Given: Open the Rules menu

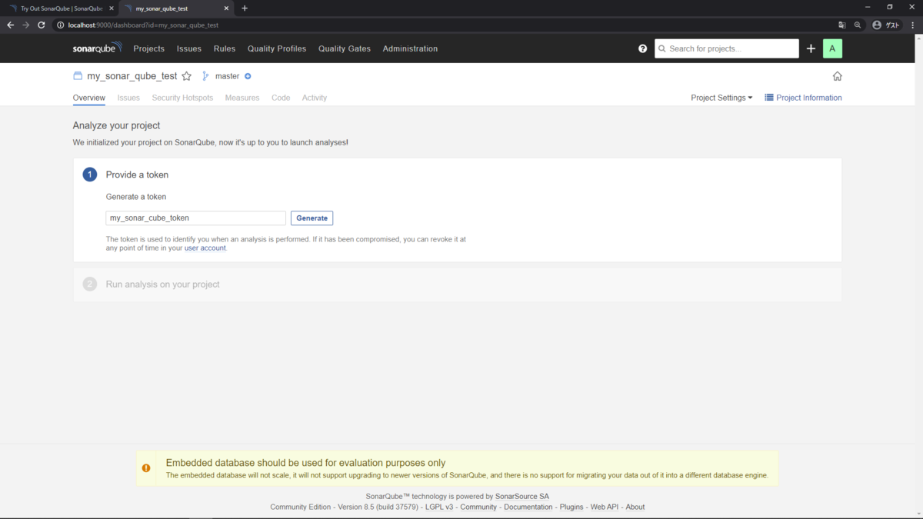Looking at the screenshot, I should click(x=225, y=48).
